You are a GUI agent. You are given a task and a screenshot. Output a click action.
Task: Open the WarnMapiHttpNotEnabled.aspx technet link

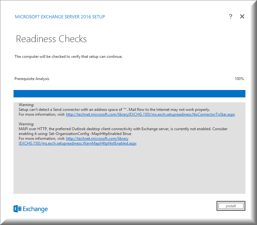coord(78,141)
